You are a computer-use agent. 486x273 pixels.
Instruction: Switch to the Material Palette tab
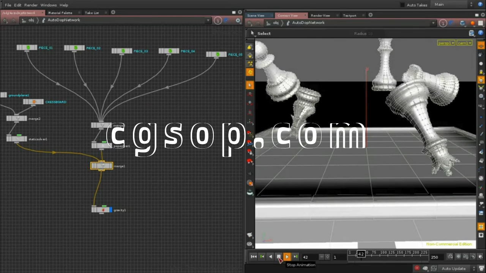click(60, 13)
